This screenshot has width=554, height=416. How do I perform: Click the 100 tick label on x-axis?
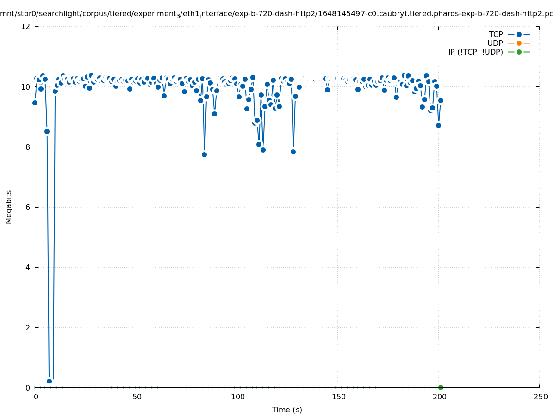pos(237,397)
